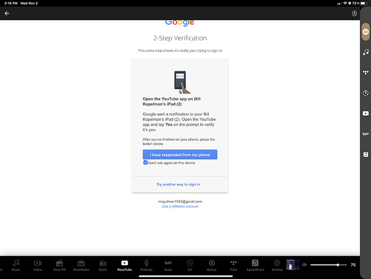Tap the battery indicator in the status bar
Viewport: 371px width, 279px height.
point(363,3)
